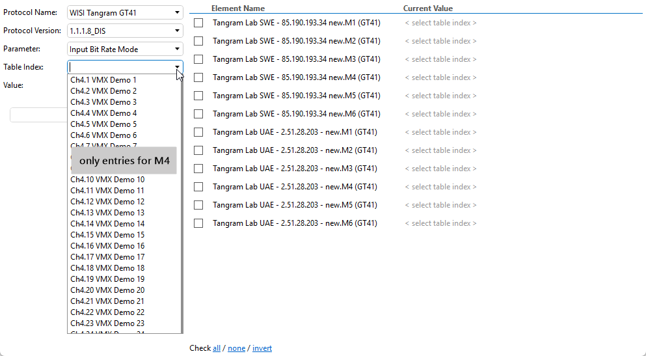Toggle the UAE new.M5 (GT41) checkbox
This screenshot has width=646, height=356.
point(198,205)
